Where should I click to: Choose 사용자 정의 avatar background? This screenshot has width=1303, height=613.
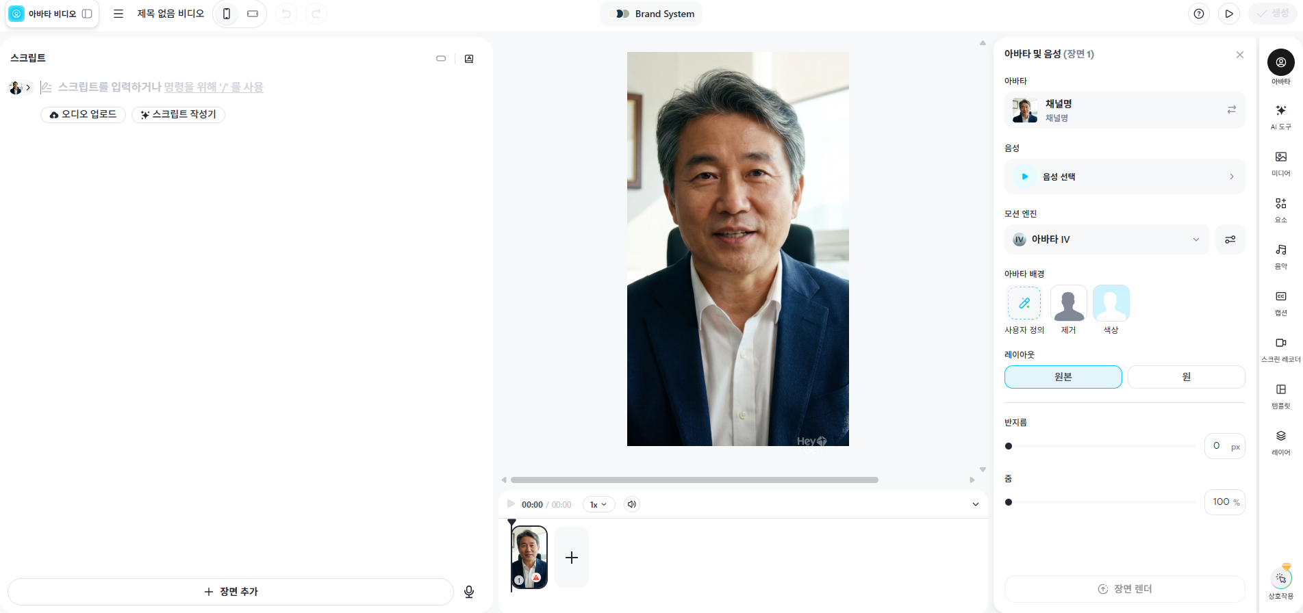pos(1024,303)
